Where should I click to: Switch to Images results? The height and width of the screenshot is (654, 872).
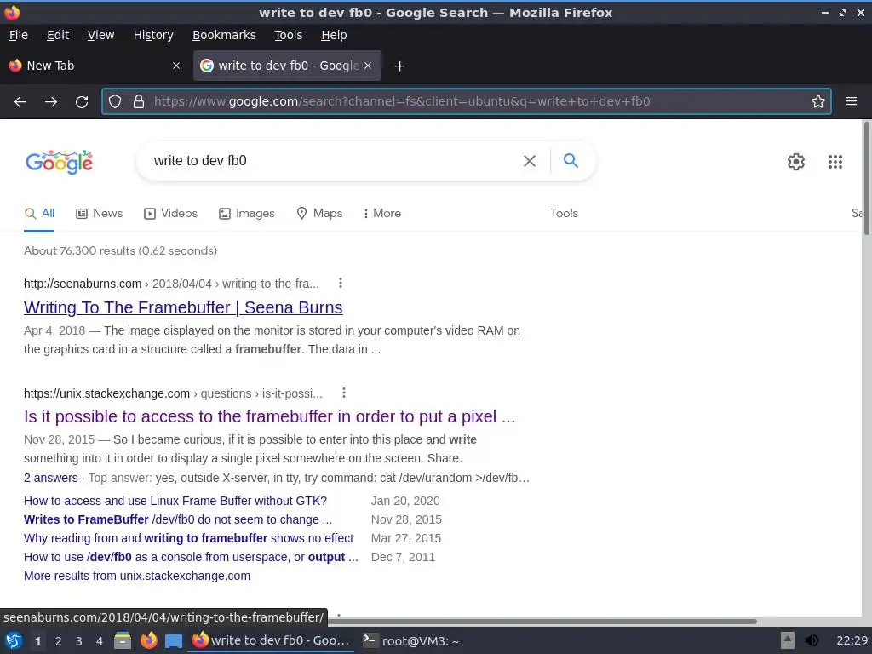coord(247,214)
